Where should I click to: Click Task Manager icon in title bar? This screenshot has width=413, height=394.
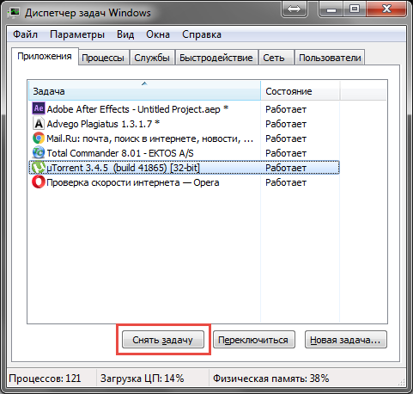(14, 13)
